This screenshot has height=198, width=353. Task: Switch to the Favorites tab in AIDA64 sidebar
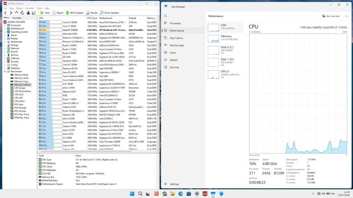tap(17, 18)
